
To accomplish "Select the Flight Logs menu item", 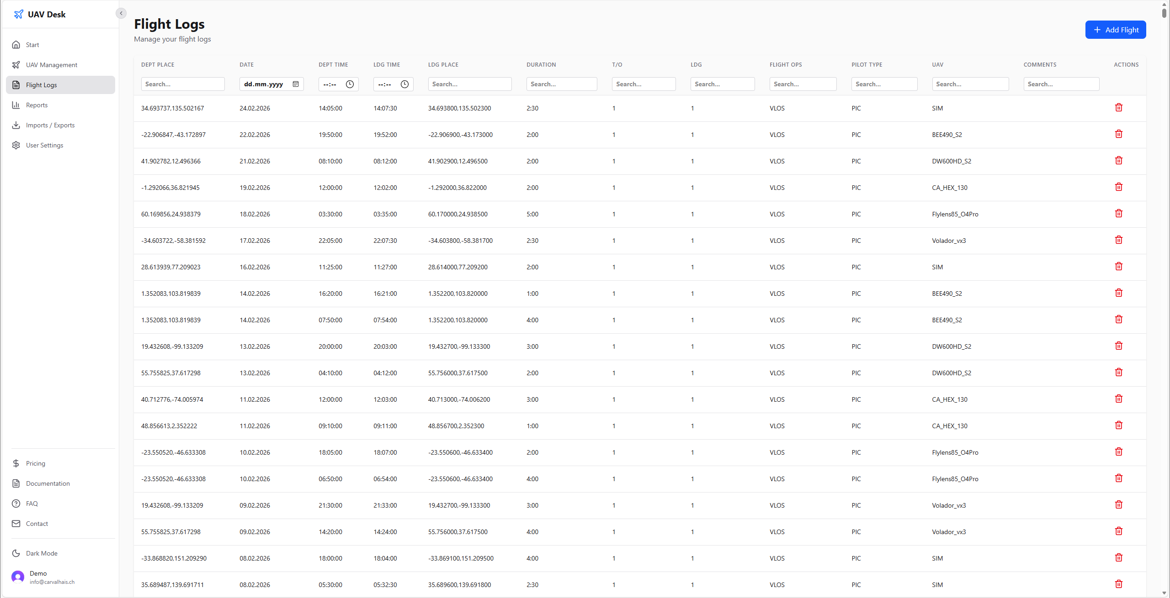I will (x=60, y=85).
